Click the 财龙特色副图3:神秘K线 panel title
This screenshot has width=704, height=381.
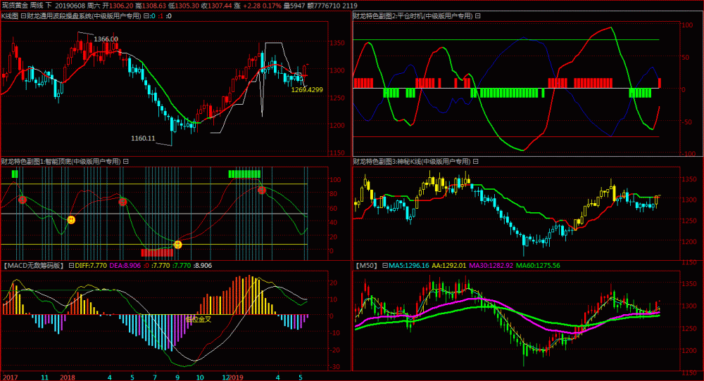click(412, 162)
